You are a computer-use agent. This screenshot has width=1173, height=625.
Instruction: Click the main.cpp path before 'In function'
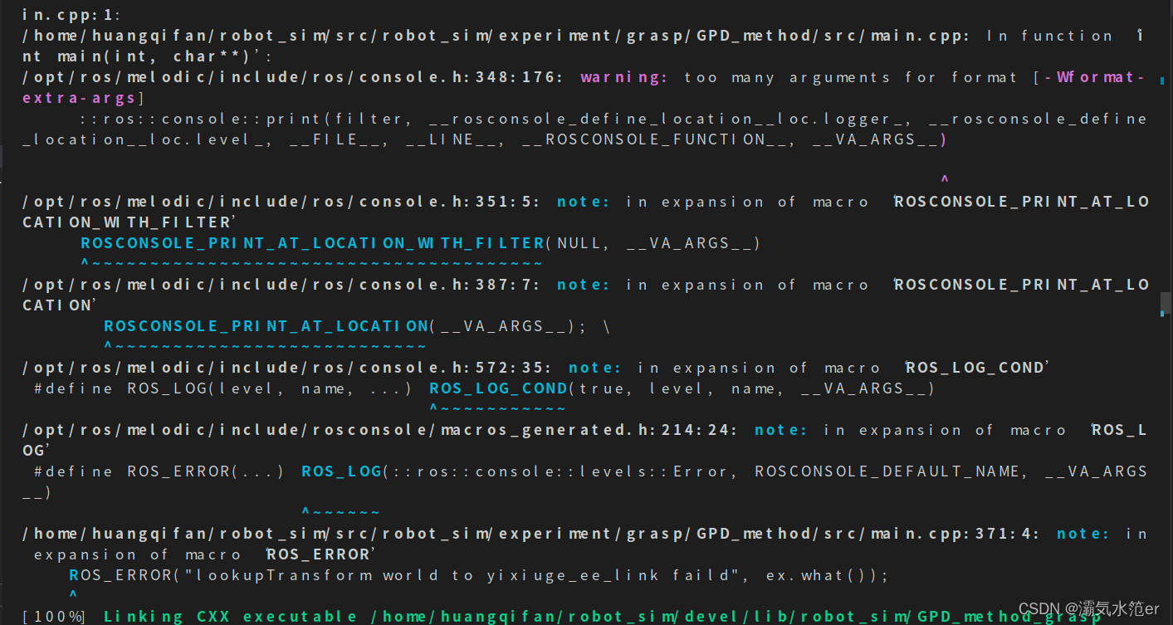(496, 36)
